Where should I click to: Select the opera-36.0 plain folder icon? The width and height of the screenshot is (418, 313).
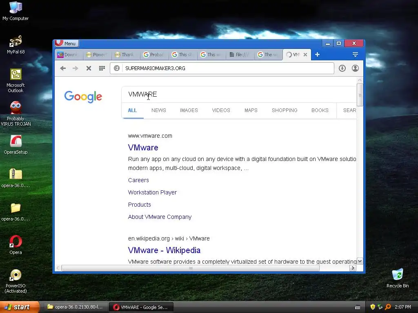(x=16, y=212)
